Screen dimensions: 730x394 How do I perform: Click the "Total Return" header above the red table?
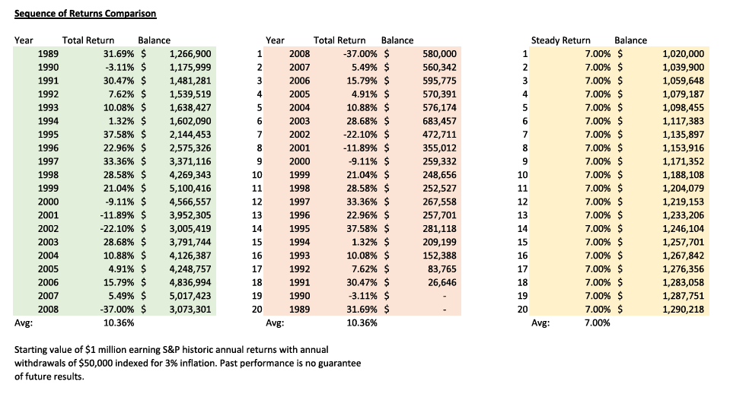click(339, 40)
